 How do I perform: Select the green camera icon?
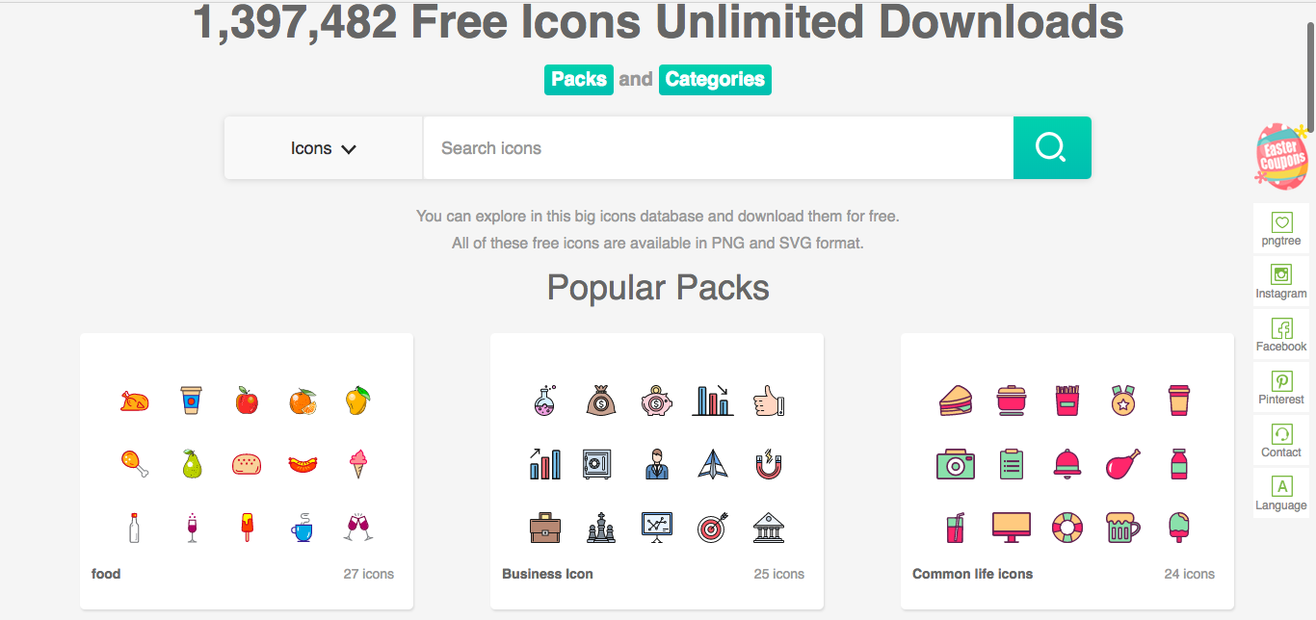[956, 464]
